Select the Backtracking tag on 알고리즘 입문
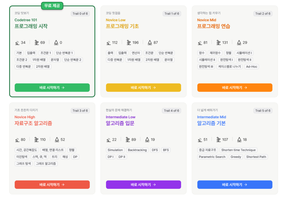285x198 pixels. (137, 150)
